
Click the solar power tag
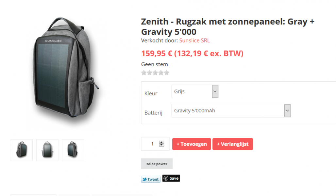(157, 164)
